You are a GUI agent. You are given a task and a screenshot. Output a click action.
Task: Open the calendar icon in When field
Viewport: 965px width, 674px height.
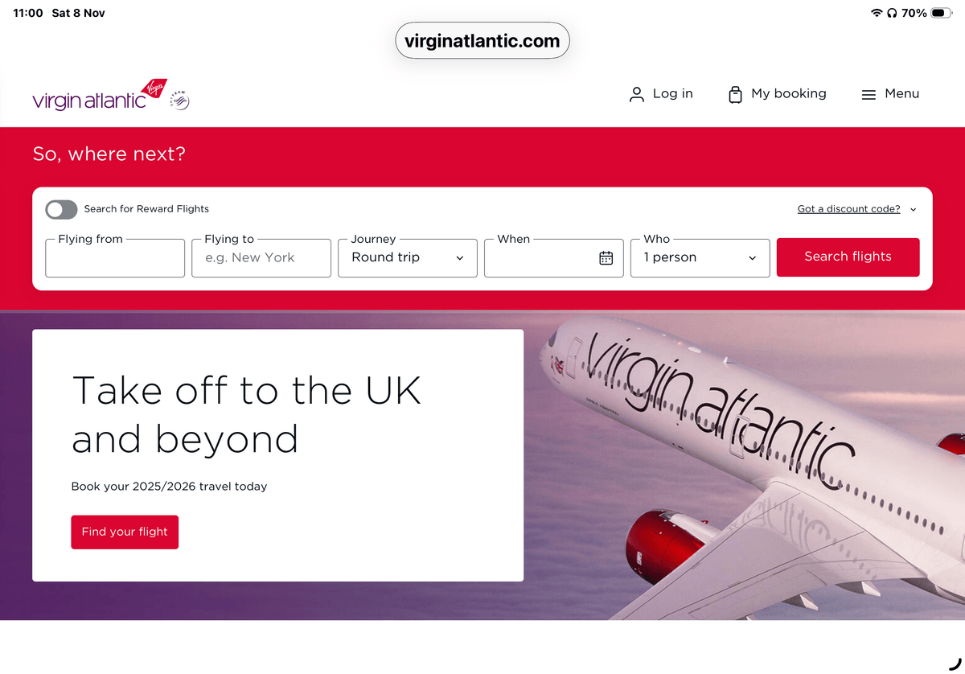pyautogui.click(x=606, y=258)
